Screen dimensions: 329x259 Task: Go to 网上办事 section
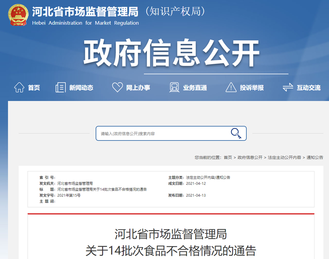138,88
